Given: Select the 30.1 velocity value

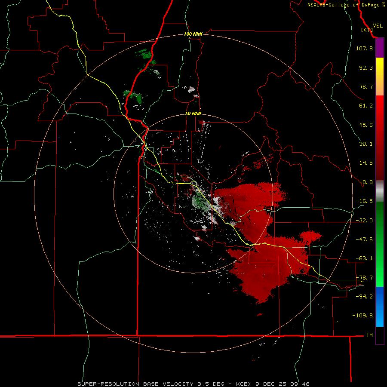Looking at the screenshot, I should point(366,144).
